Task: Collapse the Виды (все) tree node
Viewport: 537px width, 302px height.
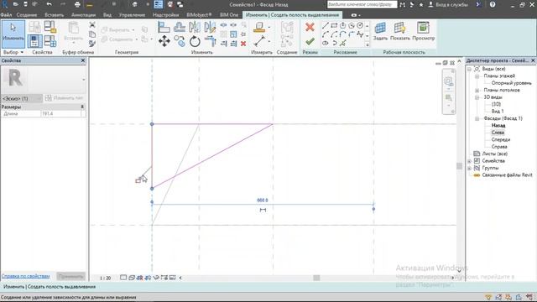Action: [470, 69]
